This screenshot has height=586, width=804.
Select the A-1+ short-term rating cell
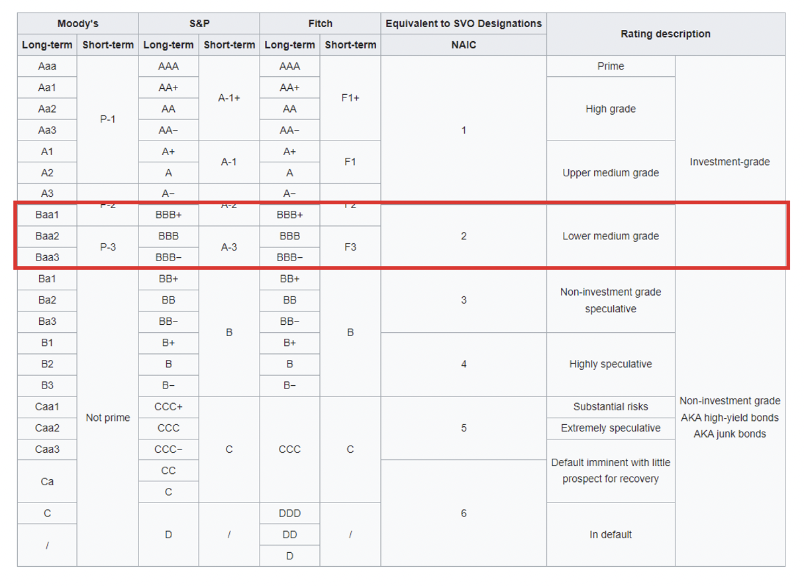point(228,98)
